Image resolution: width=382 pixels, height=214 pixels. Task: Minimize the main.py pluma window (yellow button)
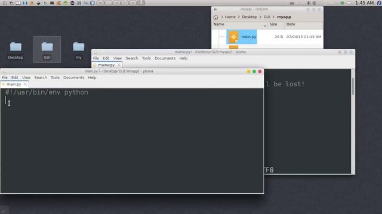248,71
